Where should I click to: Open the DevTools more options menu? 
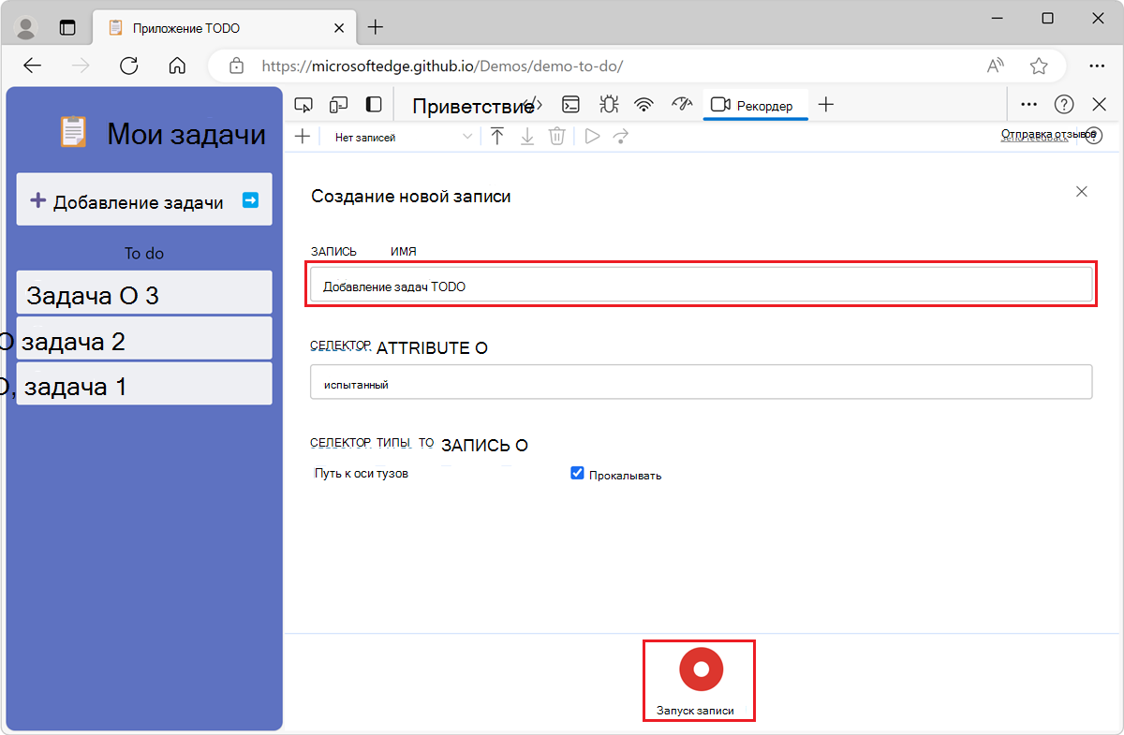pos(1028,104)
